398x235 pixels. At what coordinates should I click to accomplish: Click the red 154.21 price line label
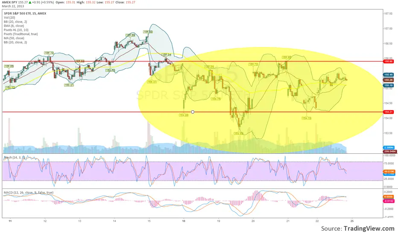click(x=388, y=112)
